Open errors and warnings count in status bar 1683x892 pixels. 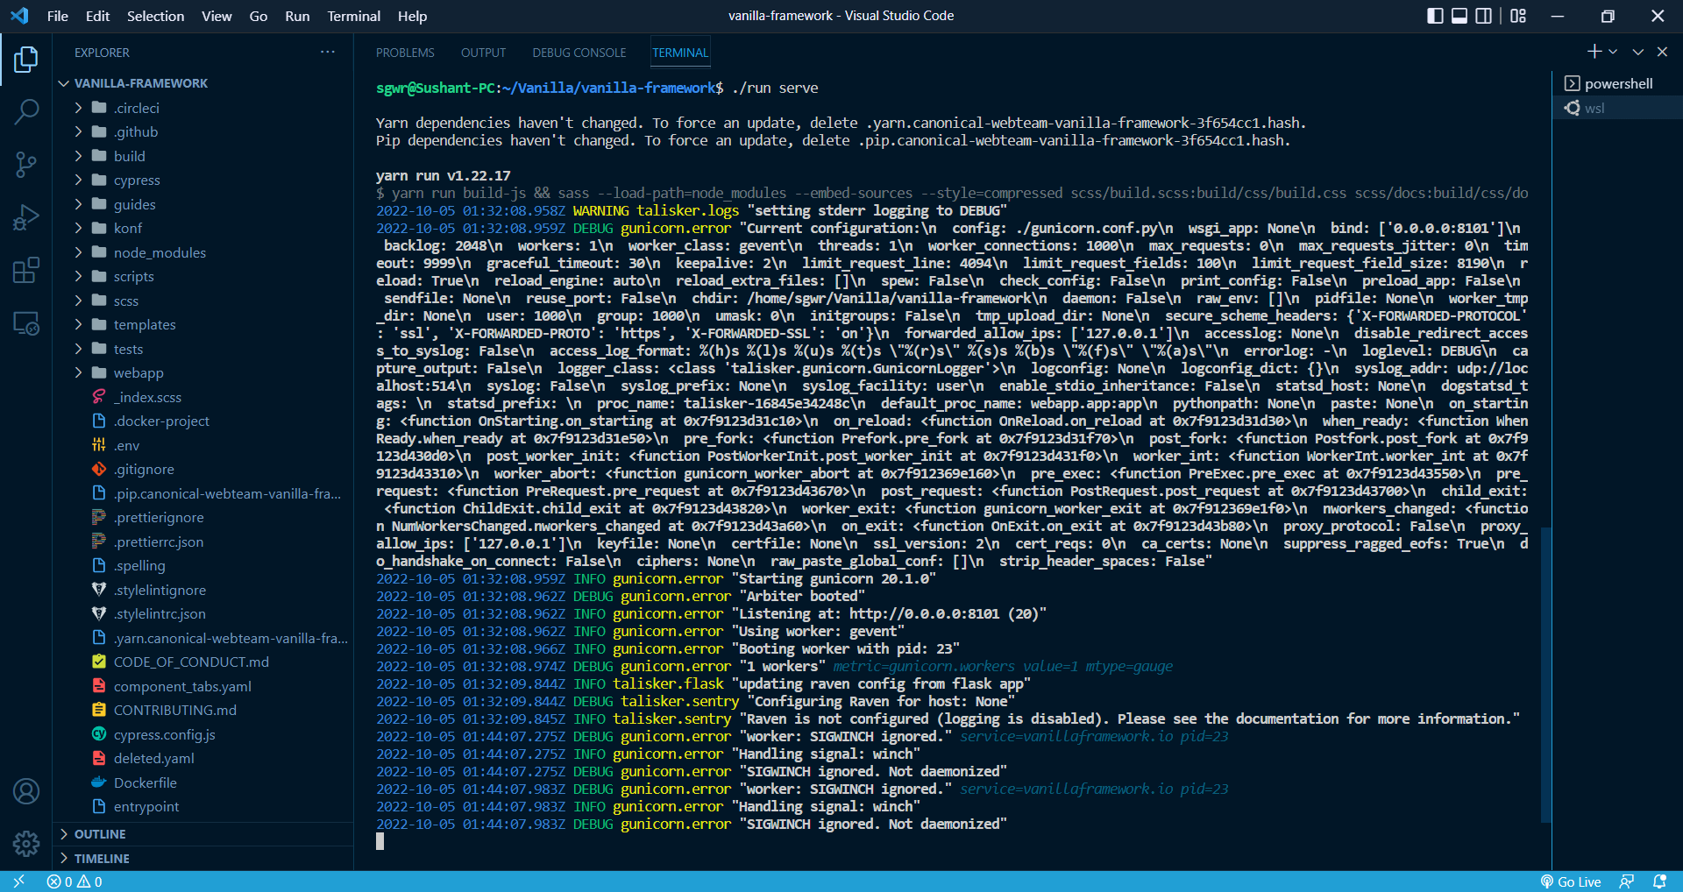(75, 881)
